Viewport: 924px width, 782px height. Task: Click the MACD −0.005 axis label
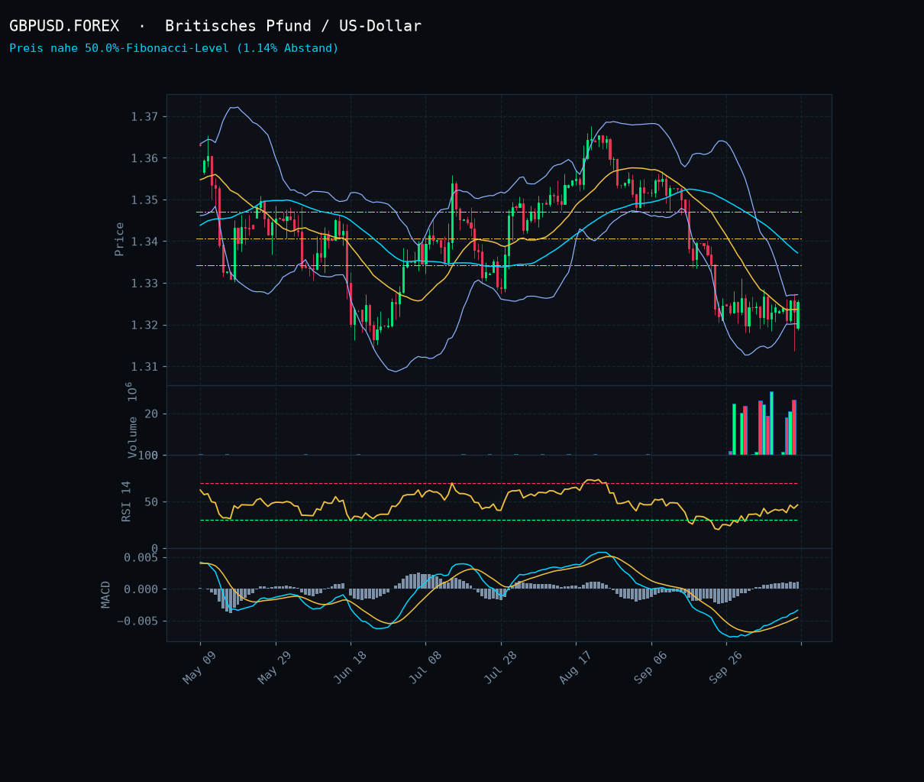[x=137, y=621]
